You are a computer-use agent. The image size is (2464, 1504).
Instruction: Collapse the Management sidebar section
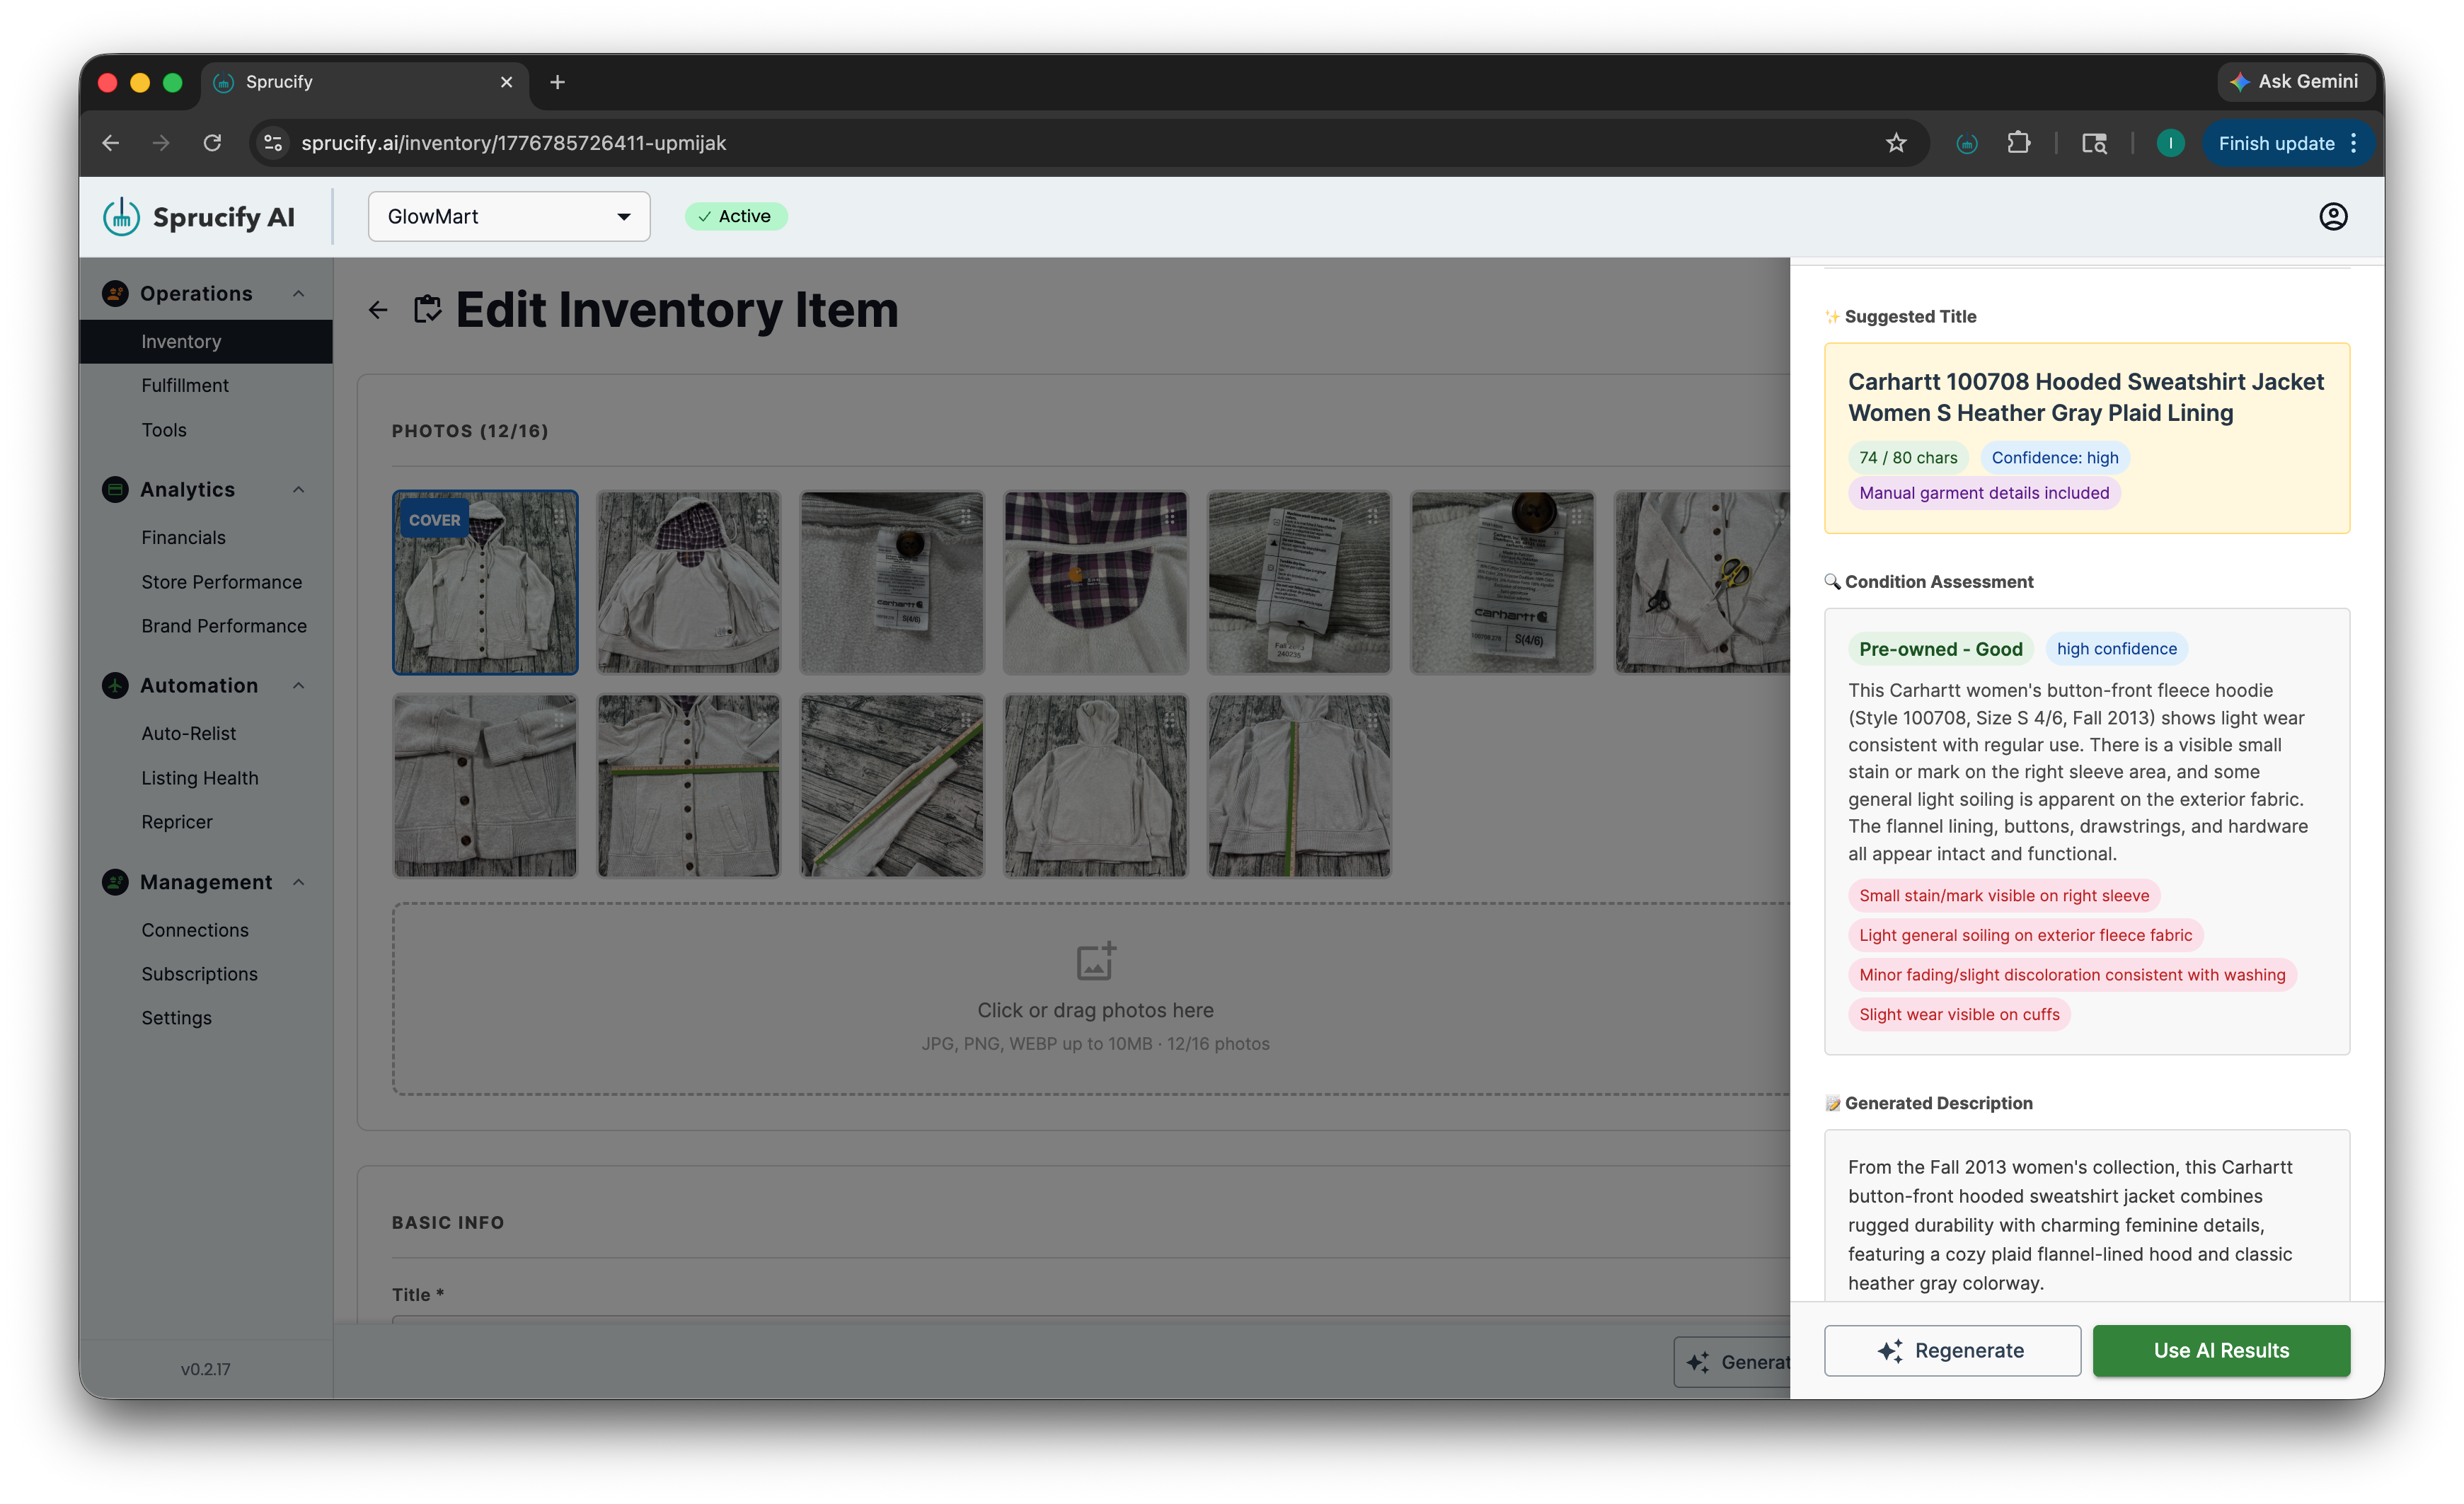click(298, 881)
